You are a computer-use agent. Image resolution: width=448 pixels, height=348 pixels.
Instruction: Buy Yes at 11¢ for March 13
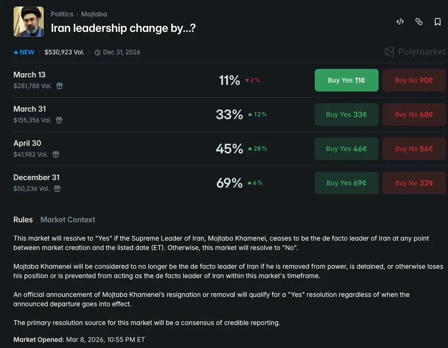point(346,80)
